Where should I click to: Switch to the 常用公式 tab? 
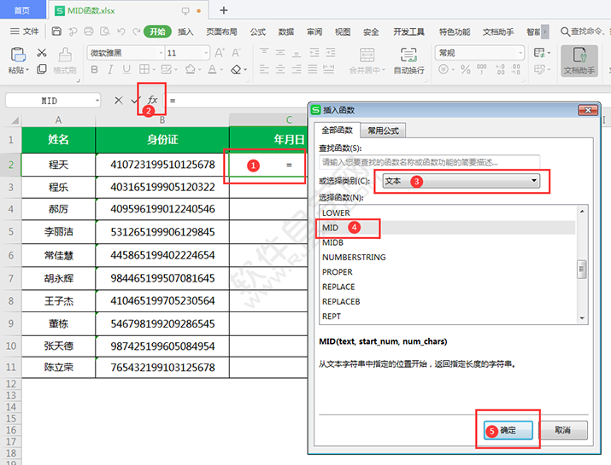(381, 131)
